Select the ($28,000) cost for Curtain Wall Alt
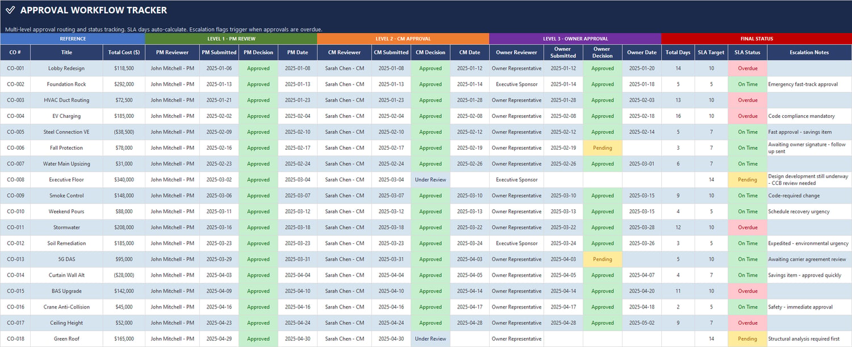This screenshot has height=347, width=852. (124, 274)
